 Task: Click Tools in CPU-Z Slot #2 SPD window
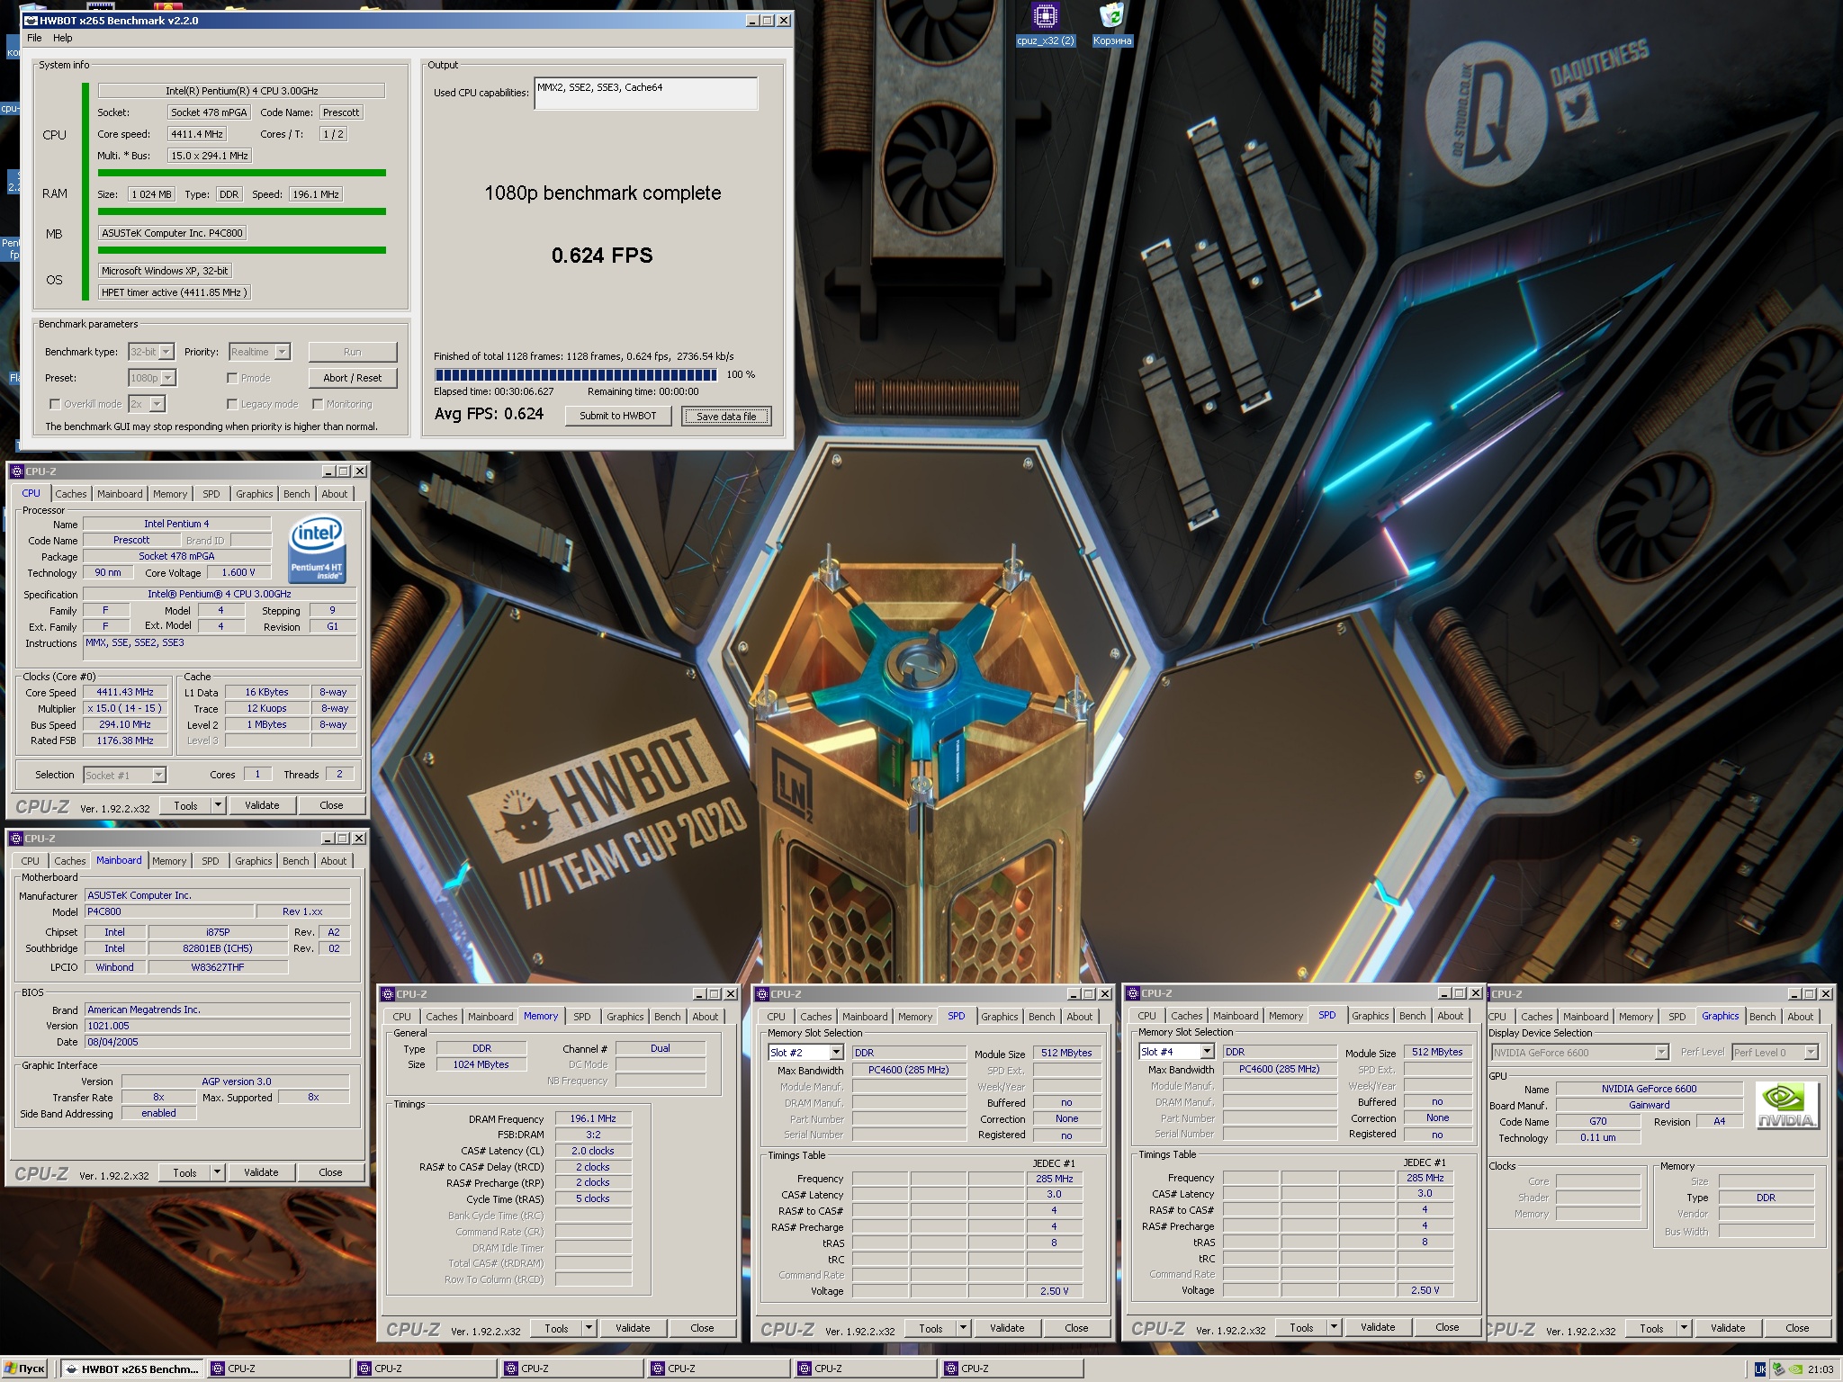pos(930,1328)
